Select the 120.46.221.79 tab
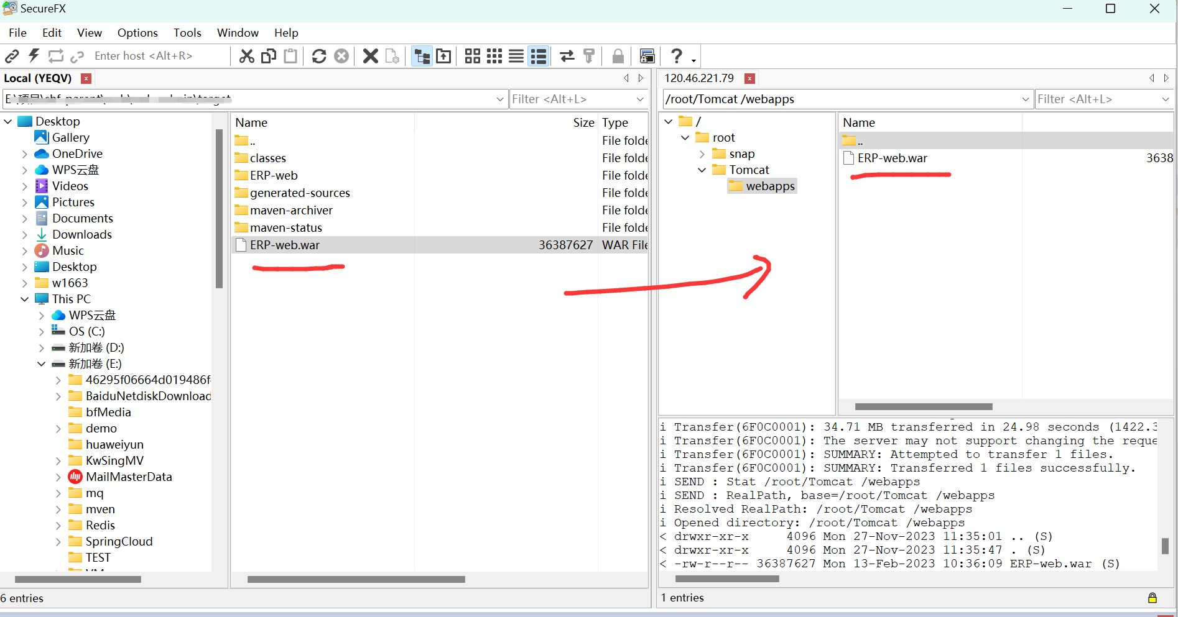This screenshot has width=1178, height=617. (x=699, y=78)
